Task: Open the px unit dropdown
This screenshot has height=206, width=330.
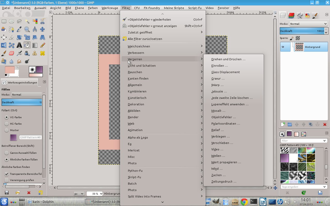Action: (79, 194)
